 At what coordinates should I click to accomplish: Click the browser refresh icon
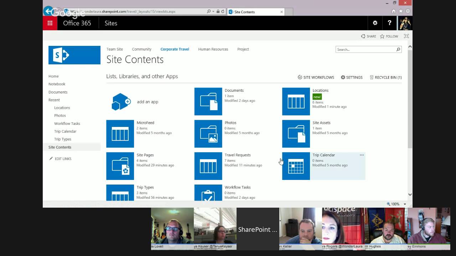(x=223, y=11)
